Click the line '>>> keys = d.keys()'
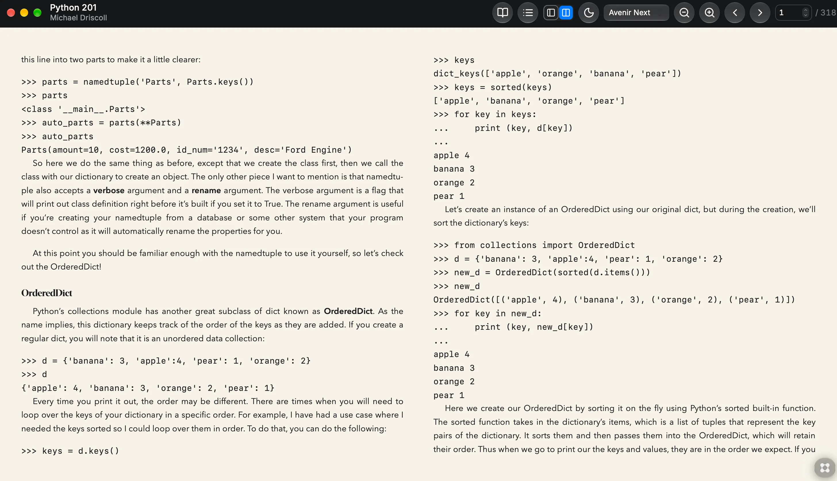This screenshot has height=481, width=837. pos(70,451)
